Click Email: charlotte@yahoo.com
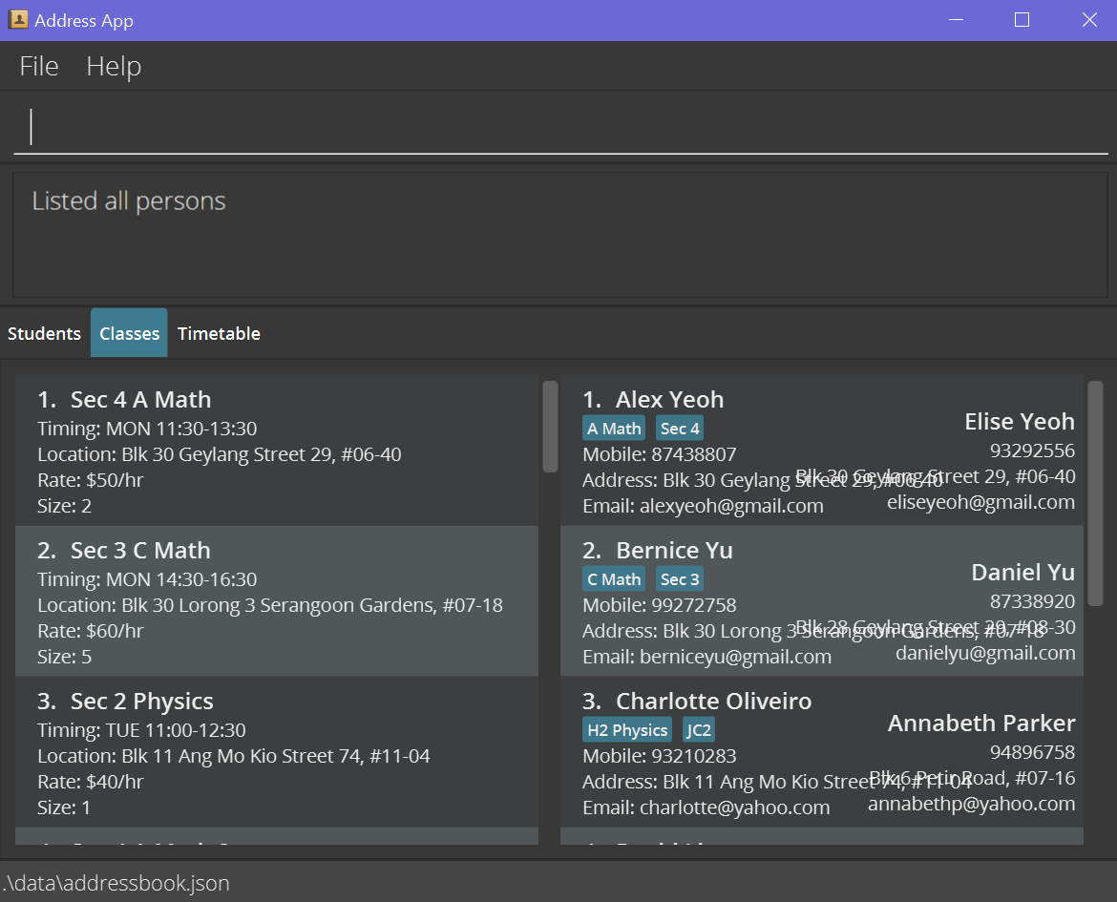 [x=706, y=808]
